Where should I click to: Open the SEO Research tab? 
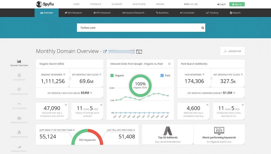[x=73, y=13]
